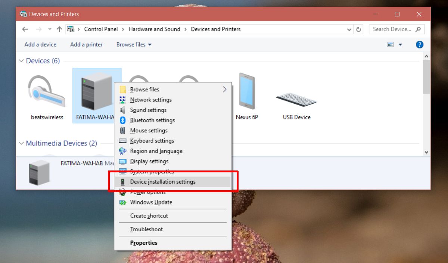Image resolution: width=448 pixels, height=263 pixels.
Task: Select the Nexus 6P phone icon
Action: click(x=247, y=91)
